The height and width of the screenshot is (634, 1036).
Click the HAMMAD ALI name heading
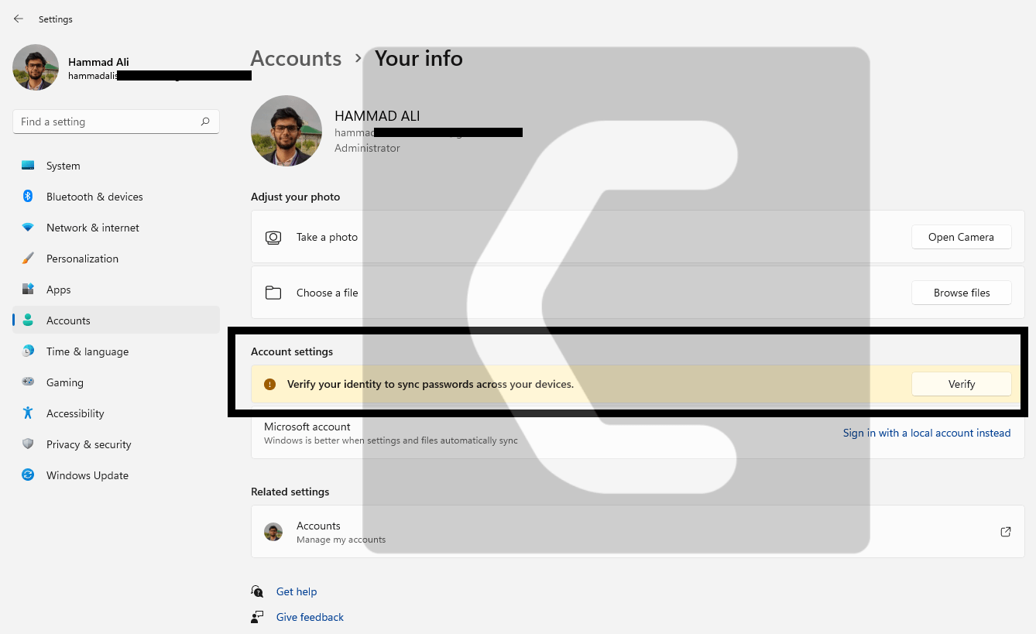(377, 116)
